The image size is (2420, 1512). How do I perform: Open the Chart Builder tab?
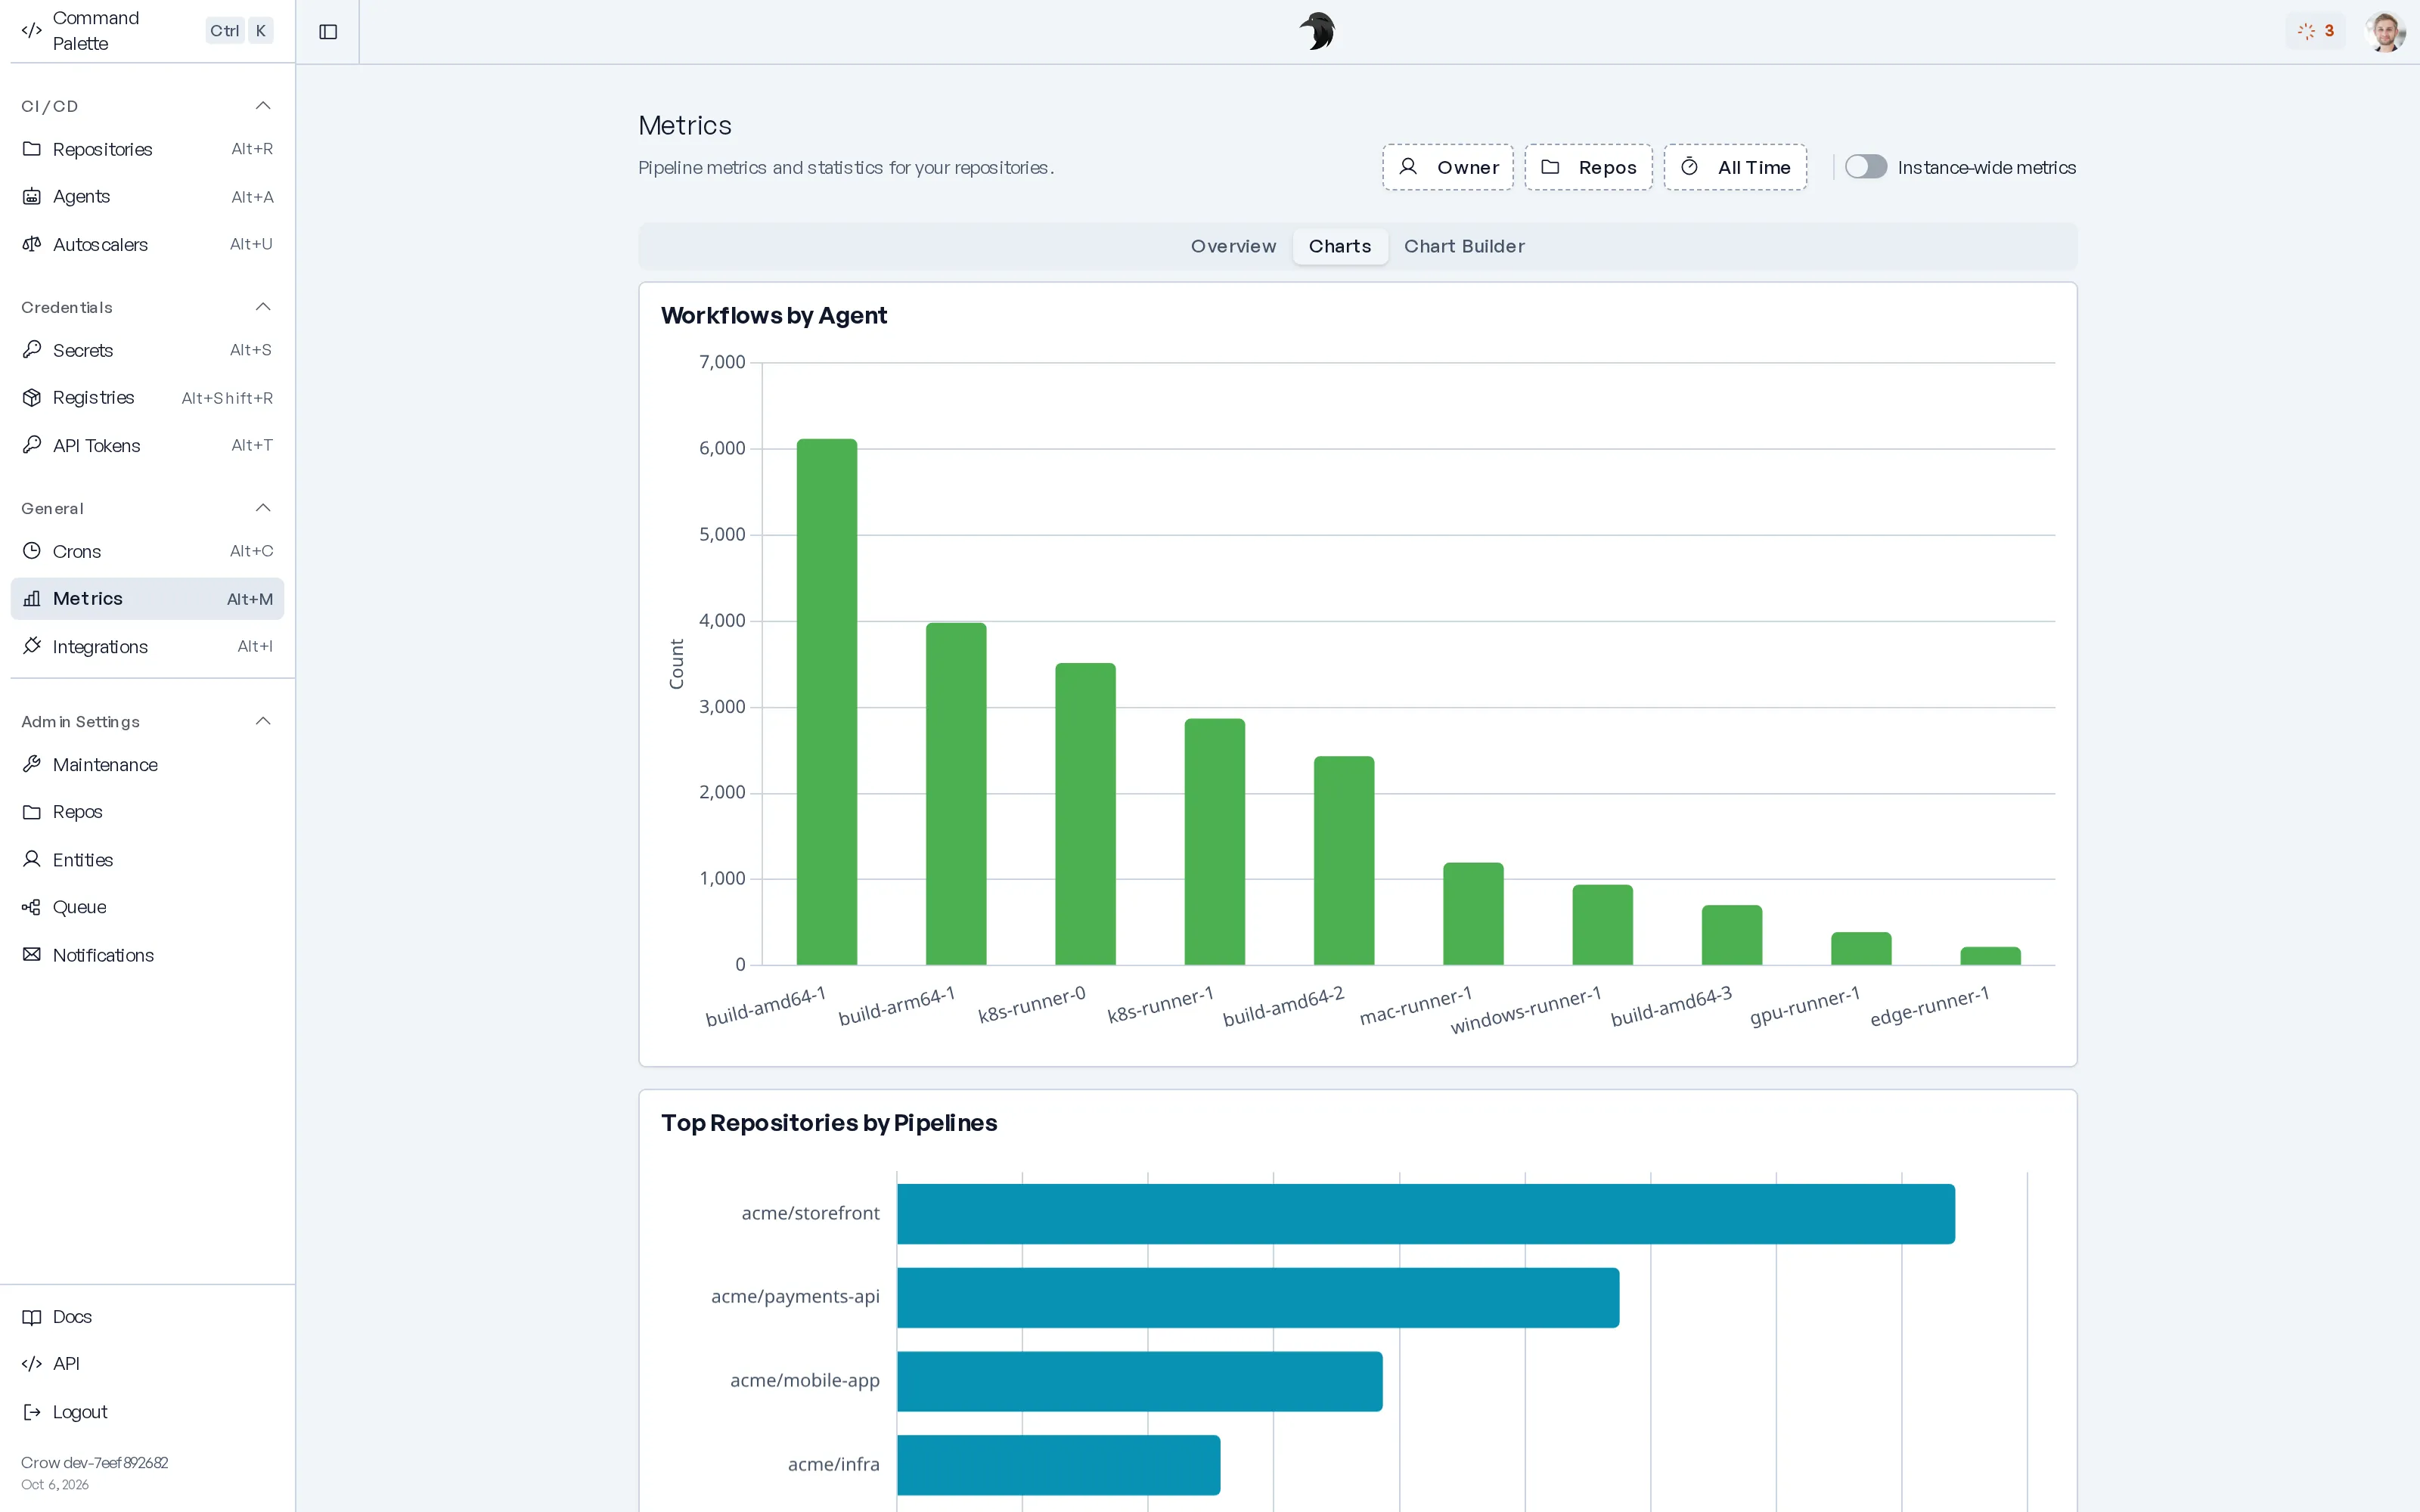pos(1464,247)
